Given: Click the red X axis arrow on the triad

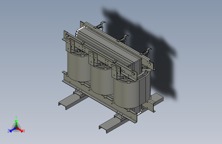Looking at the screenshot, I should point(20,130).
